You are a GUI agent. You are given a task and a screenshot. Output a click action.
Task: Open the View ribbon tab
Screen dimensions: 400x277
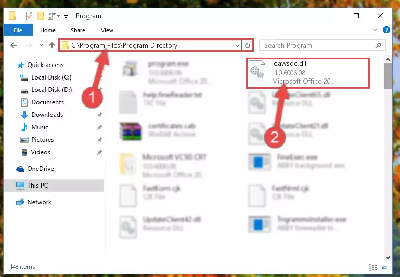pos(107,30)
